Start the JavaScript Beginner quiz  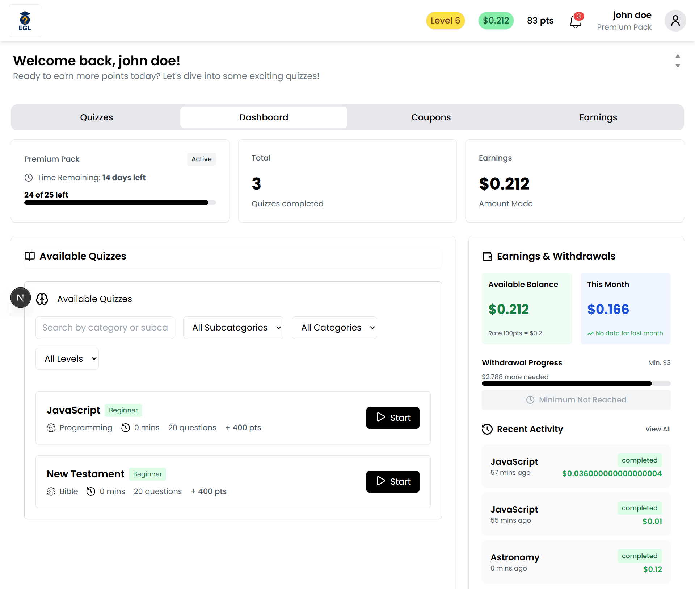[x=393, y=418]
